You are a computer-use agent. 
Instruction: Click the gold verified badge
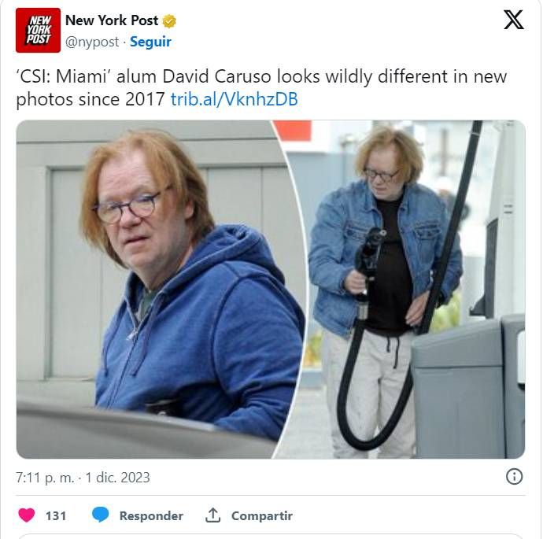pos(169,21)
